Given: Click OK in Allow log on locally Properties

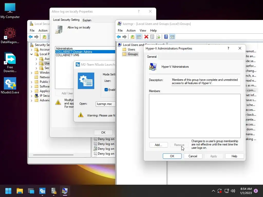Looking at the screenshot, I should pos(103,133).
